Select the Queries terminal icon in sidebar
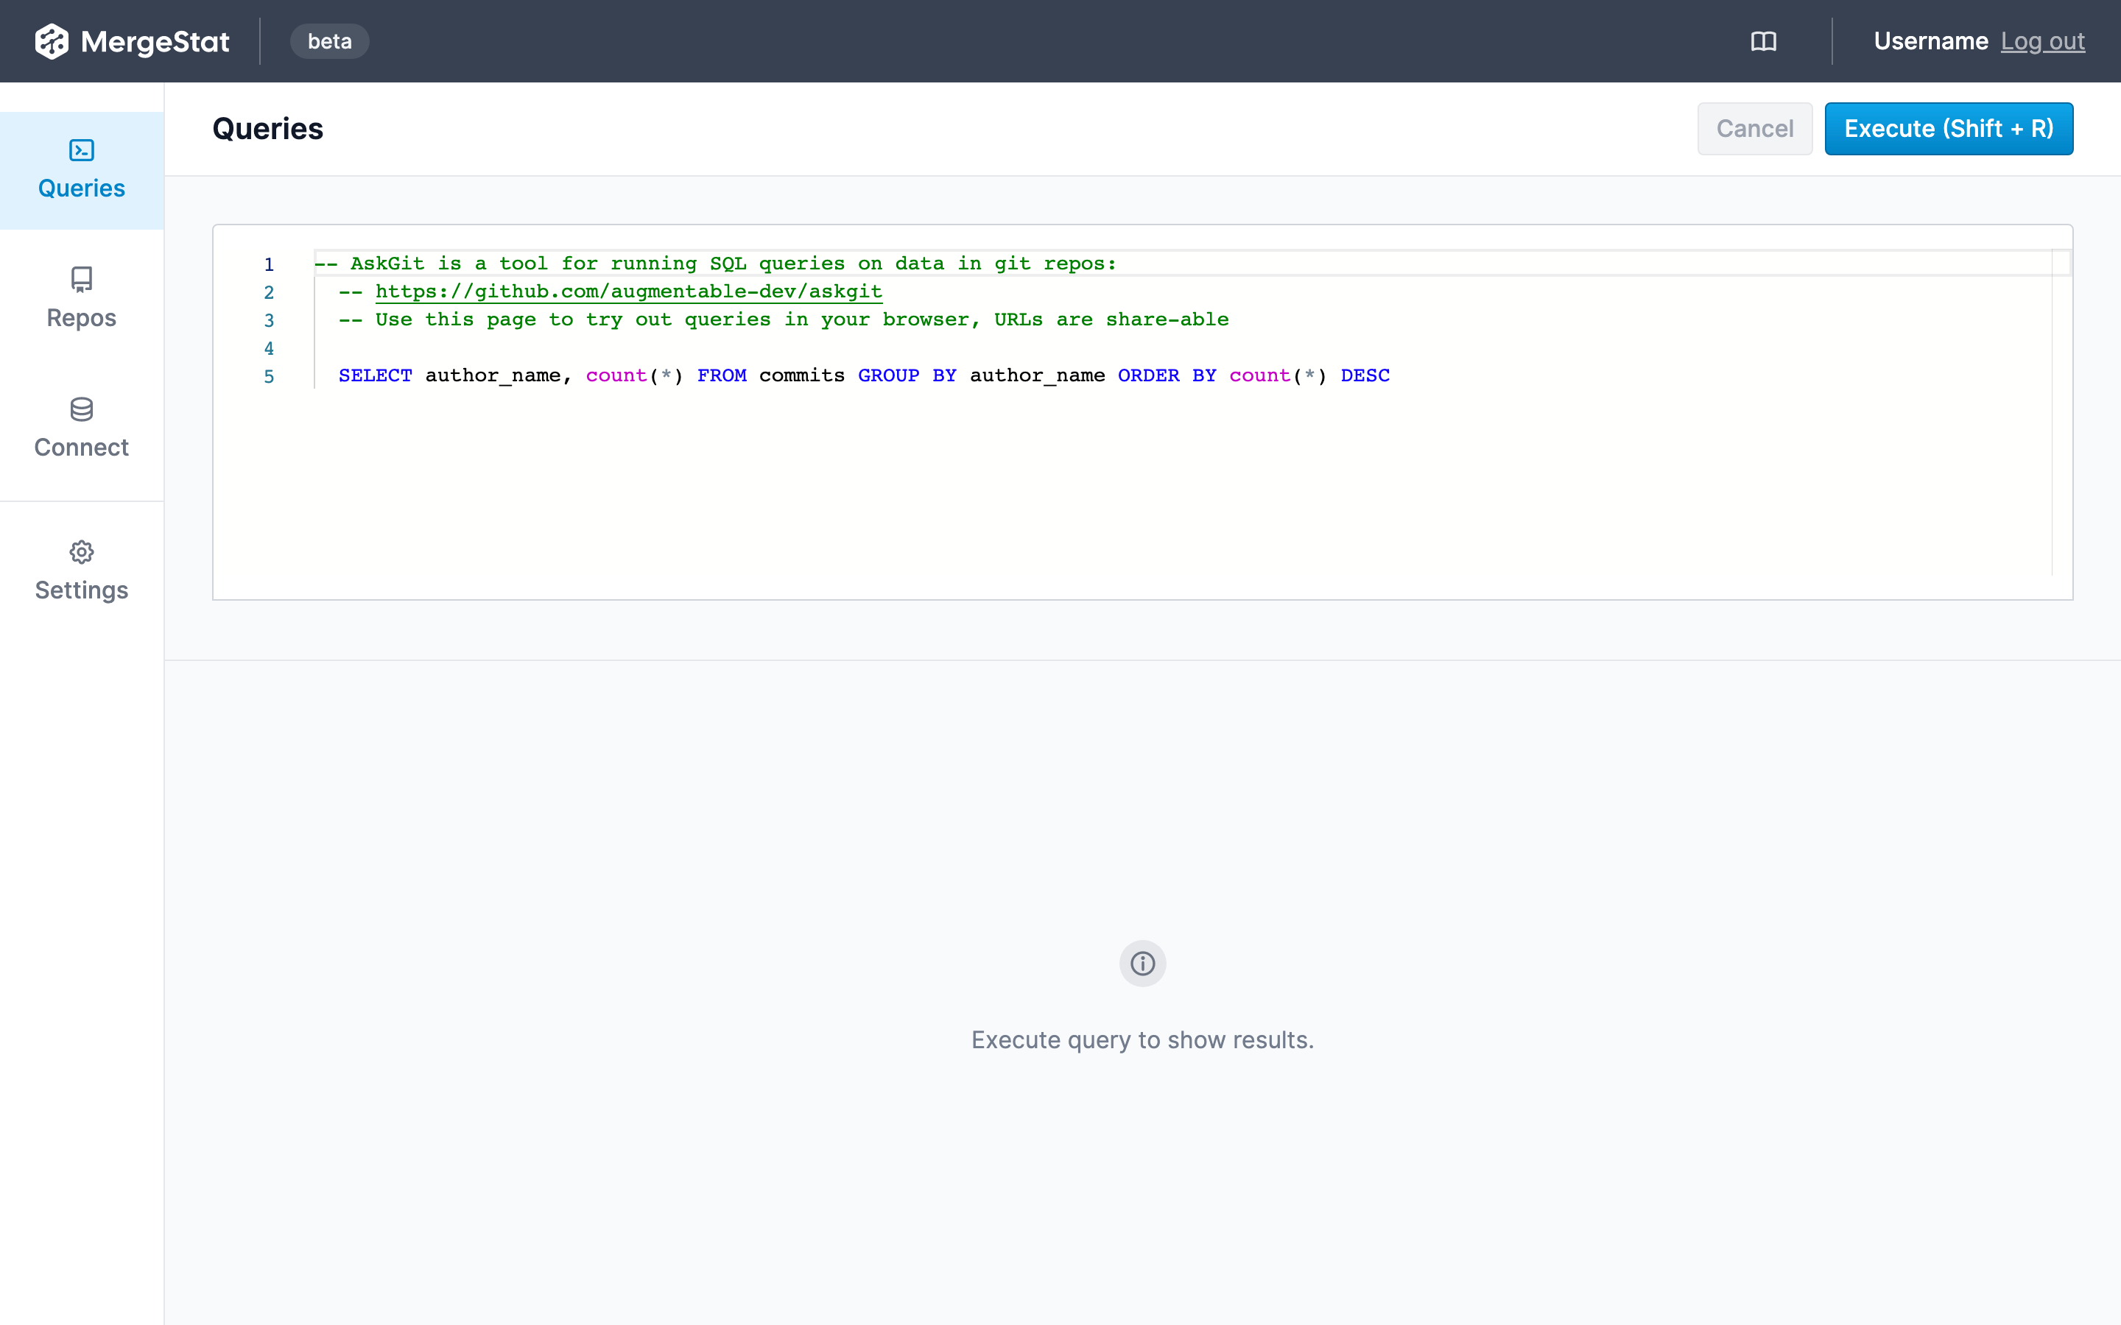Image resolution: width=2121 pixels, height=1325 pixels. click(82, 149)
